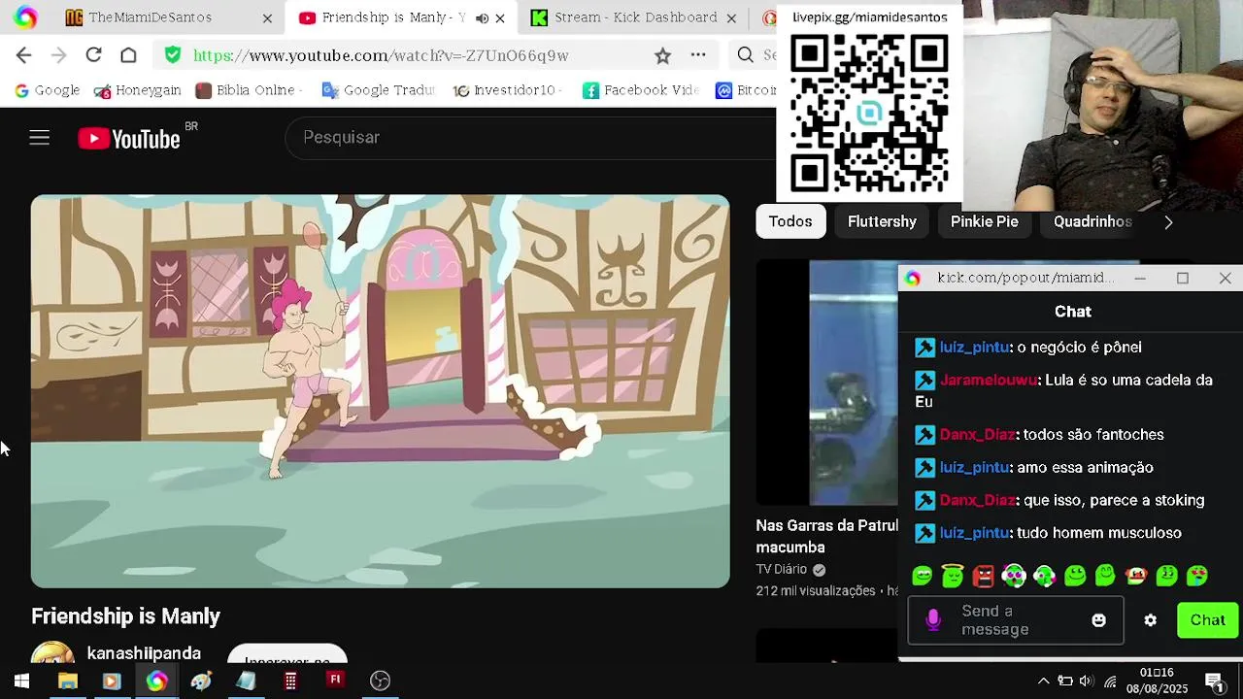Reload the YouTube page
The width and height of the screenshot is (1243, 699).
[x=93, y=55]
